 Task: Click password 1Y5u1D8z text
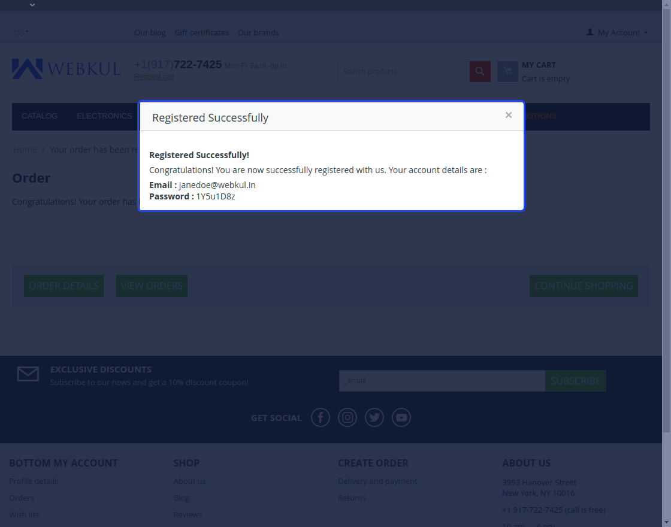[216, 196]
